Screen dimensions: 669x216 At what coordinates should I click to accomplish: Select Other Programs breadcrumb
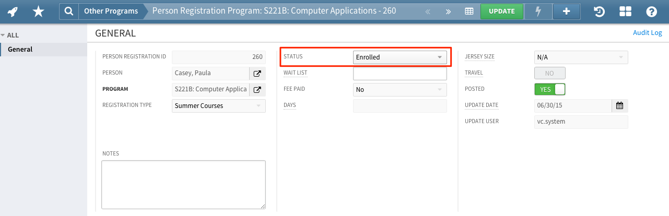tap(111, 11)
